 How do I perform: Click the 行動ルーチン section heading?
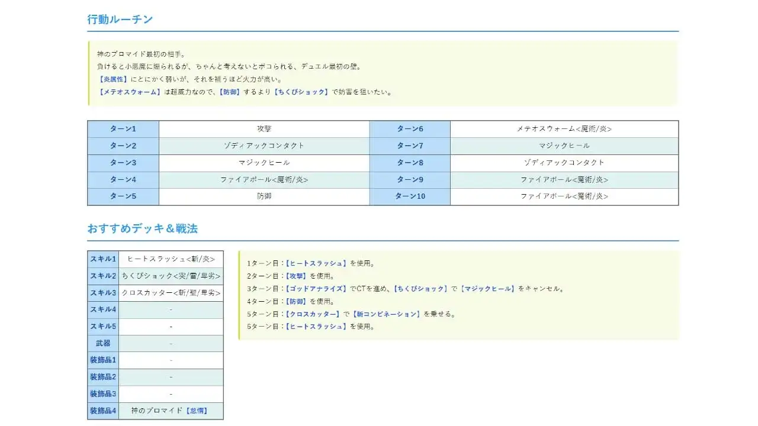119,20
